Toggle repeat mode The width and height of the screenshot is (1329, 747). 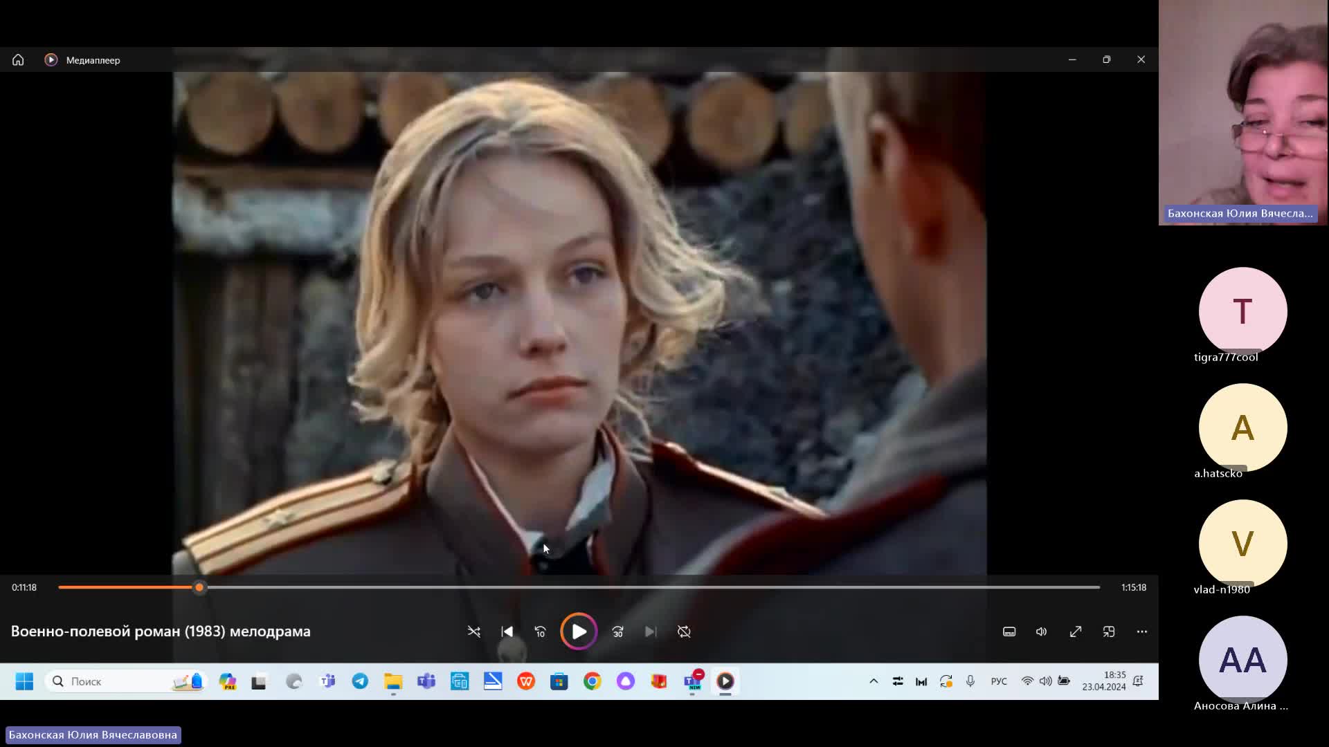tap(684, 631)
